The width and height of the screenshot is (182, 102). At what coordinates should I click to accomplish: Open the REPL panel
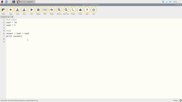45,11
